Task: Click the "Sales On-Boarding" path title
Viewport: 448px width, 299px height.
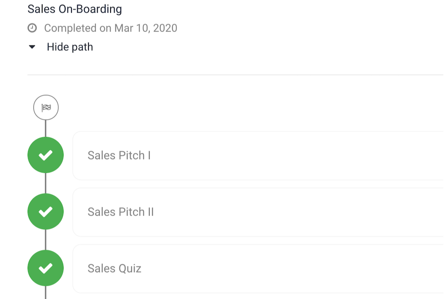Action: 75,9
